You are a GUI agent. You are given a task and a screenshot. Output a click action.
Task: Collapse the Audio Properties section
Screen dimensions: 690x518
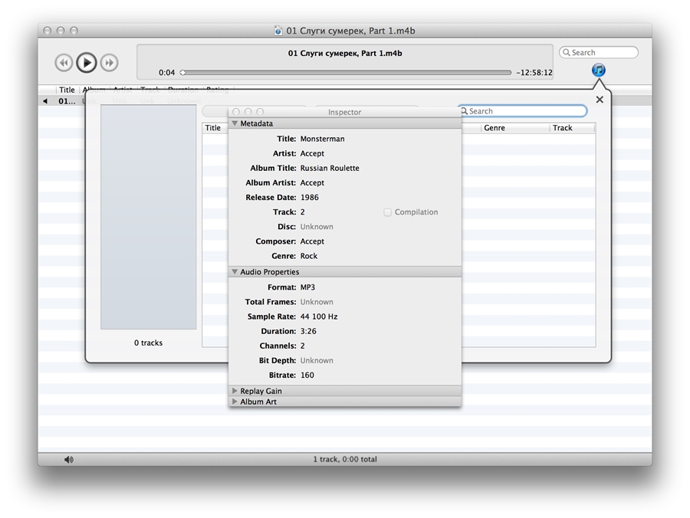pyautogui.click(x=235, y=272)
